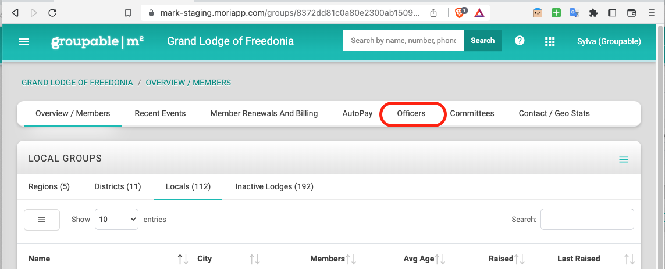Viewport: 665px width, 269px height.
Task: Click the table Search input field
Action: point(586,220)
